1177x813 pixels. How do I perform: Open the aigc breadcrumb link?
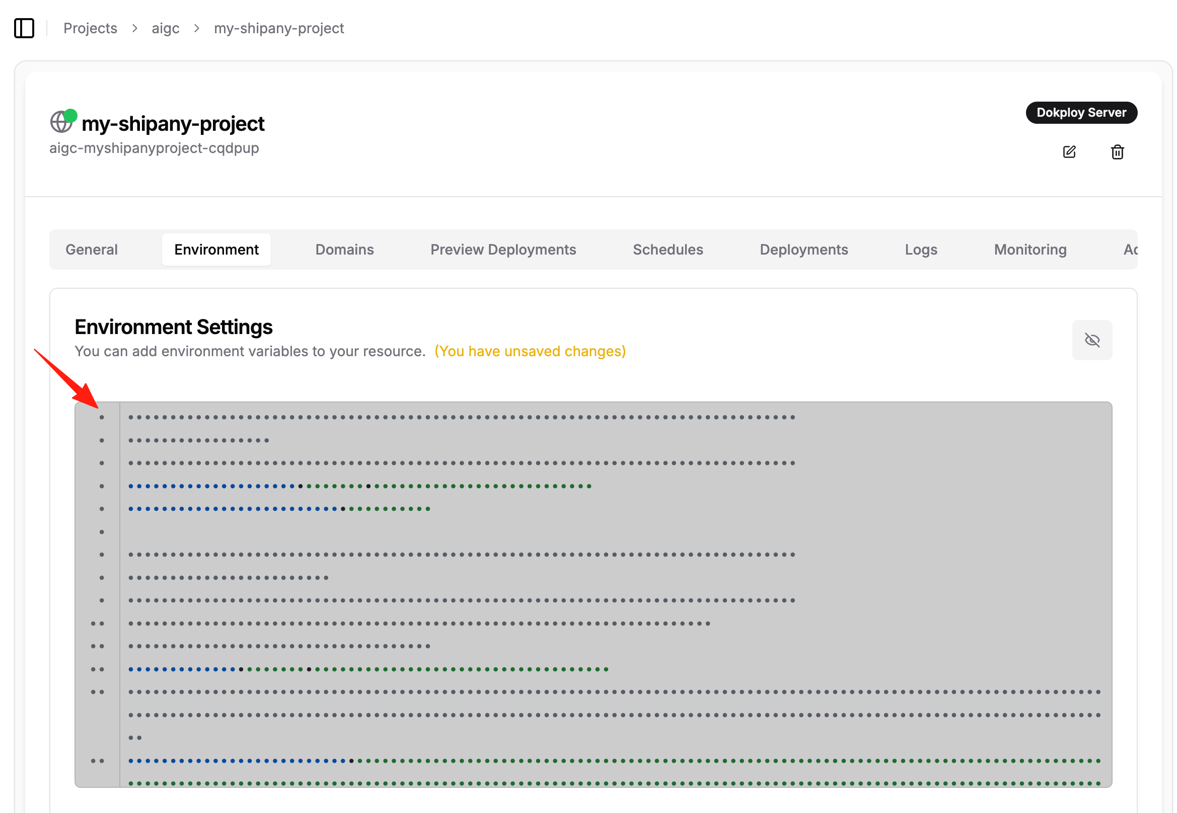click(x=165, y=28)
